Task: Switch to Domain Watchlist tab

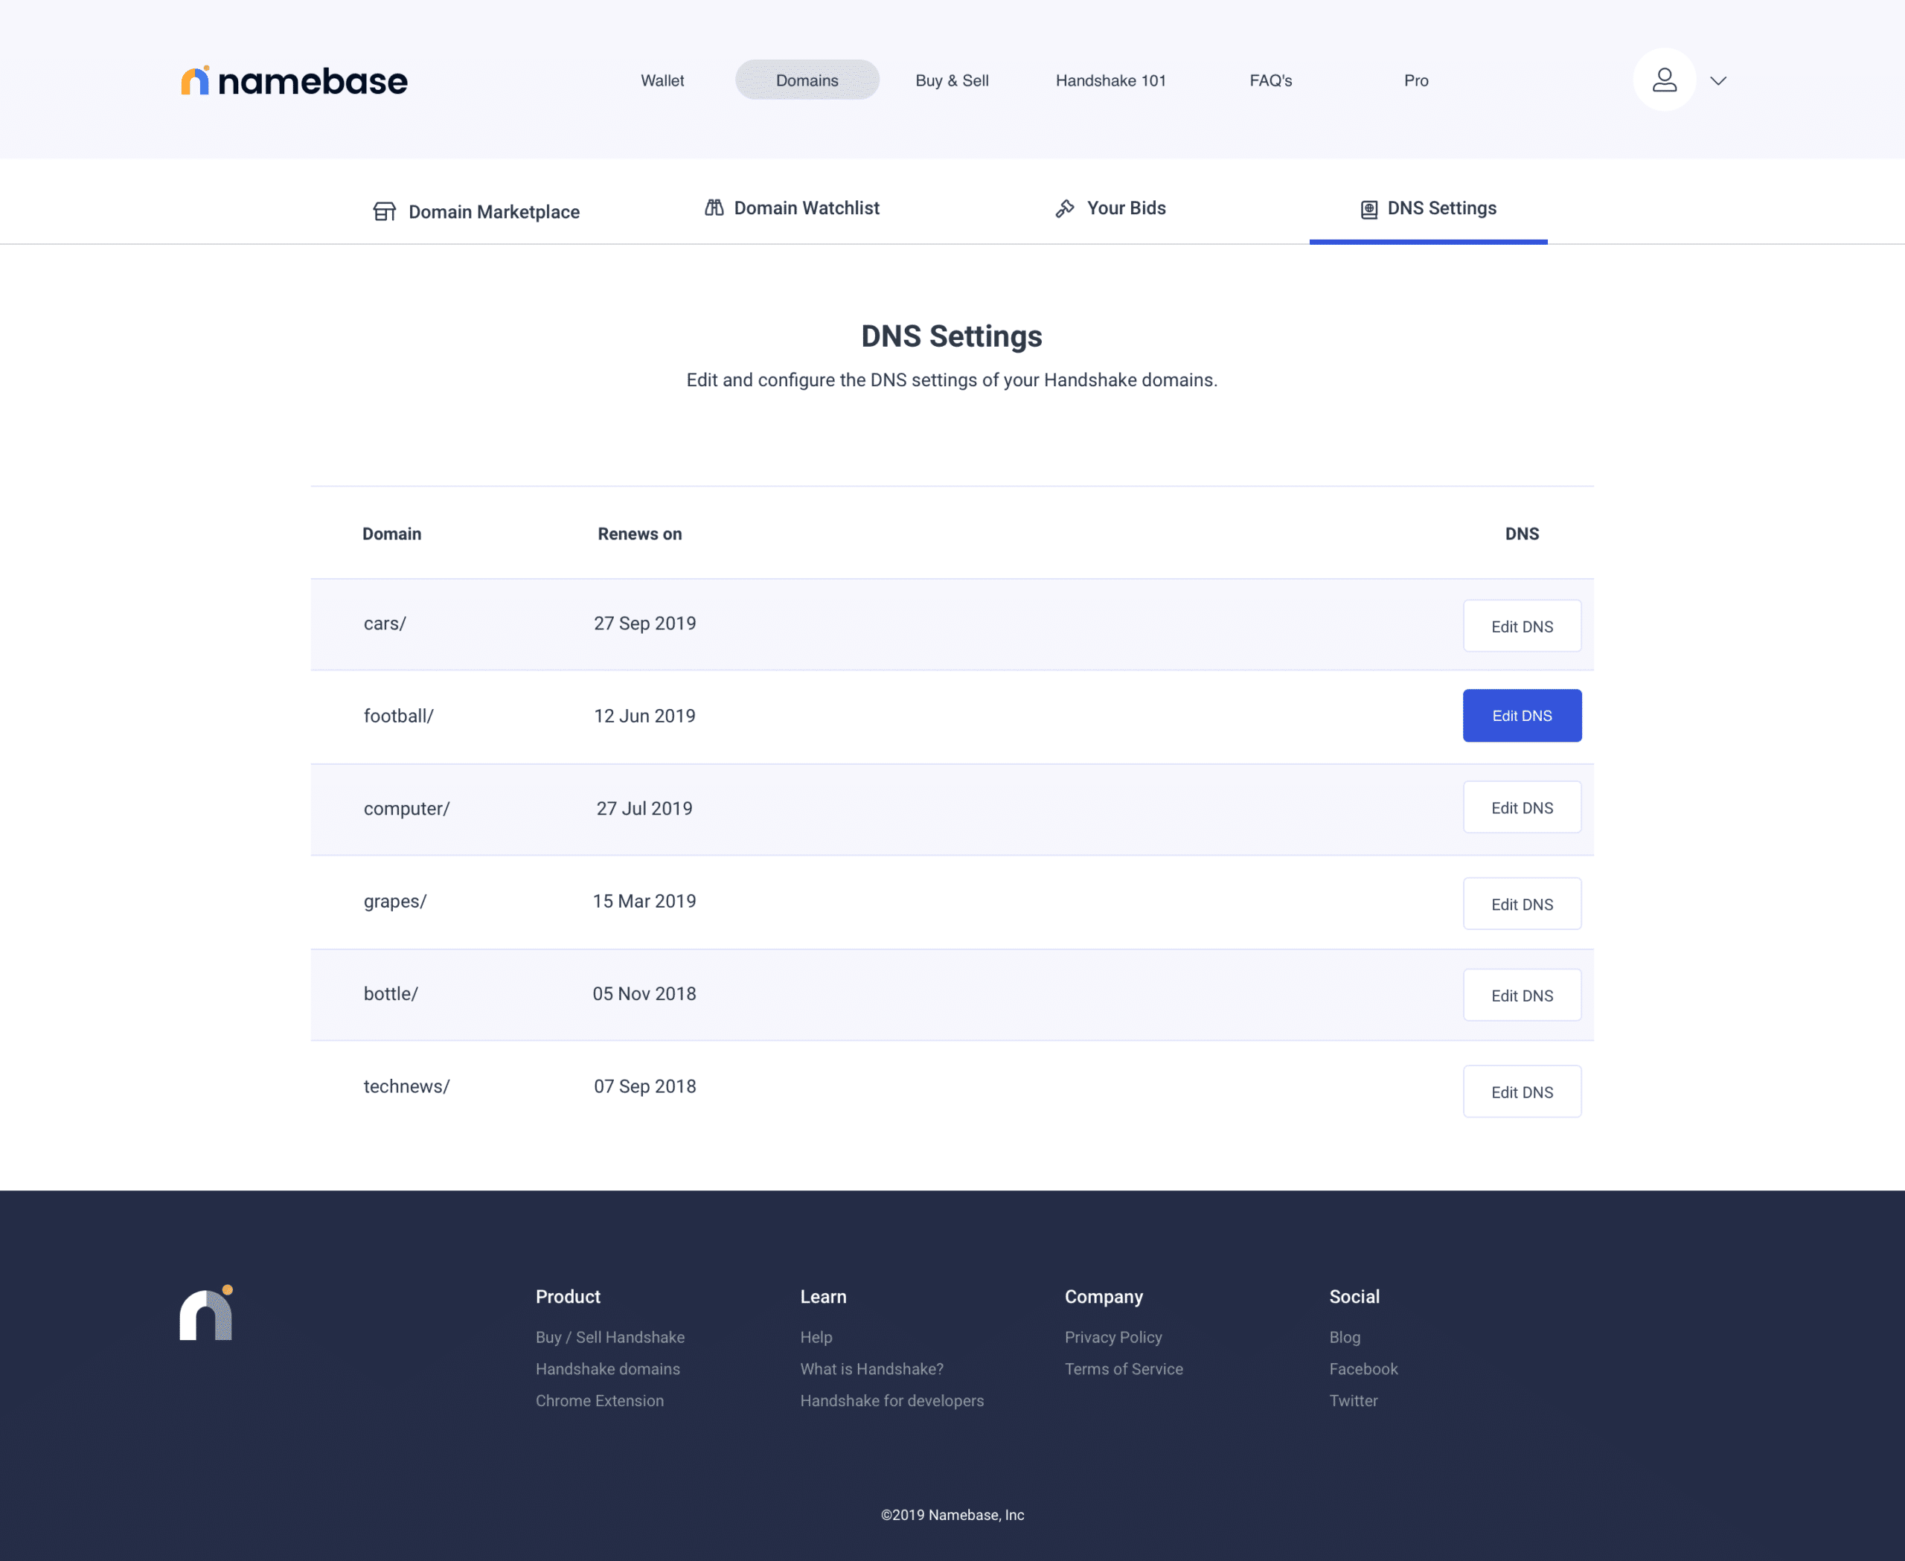Action: click(x=792, y=208)
